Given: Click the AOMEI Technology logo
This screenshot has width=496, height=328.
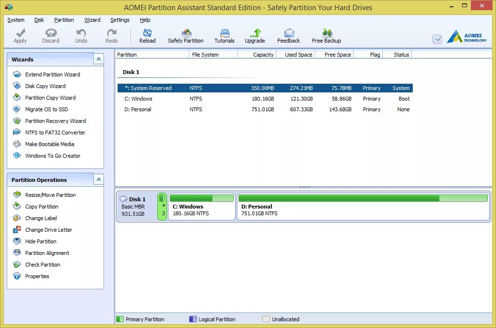Looking at the screenshot, I should [466, 36].
